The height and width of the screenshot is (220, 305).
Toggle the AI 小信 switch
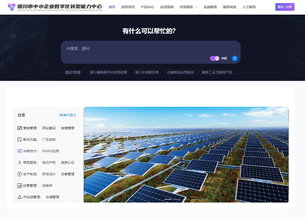(x=215, y=58)
